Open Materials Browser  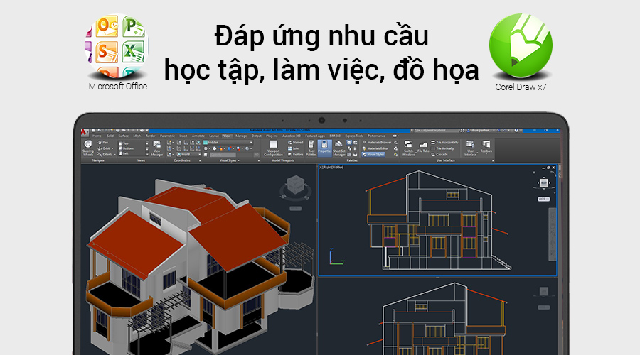tap(377, 143)
